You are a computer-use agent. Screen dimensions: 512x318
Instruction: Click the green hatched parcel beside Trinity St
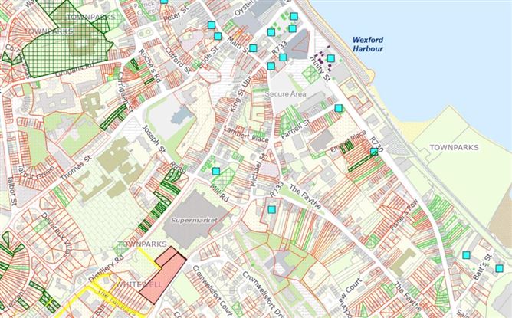(311, 74)
